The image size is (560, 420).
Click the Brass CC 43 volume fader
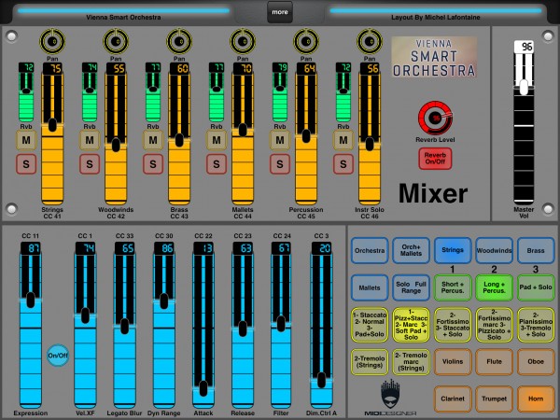pos(179,133)
